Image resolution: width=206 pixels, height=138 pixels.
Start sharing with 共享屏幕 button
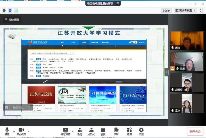(65, 132)
